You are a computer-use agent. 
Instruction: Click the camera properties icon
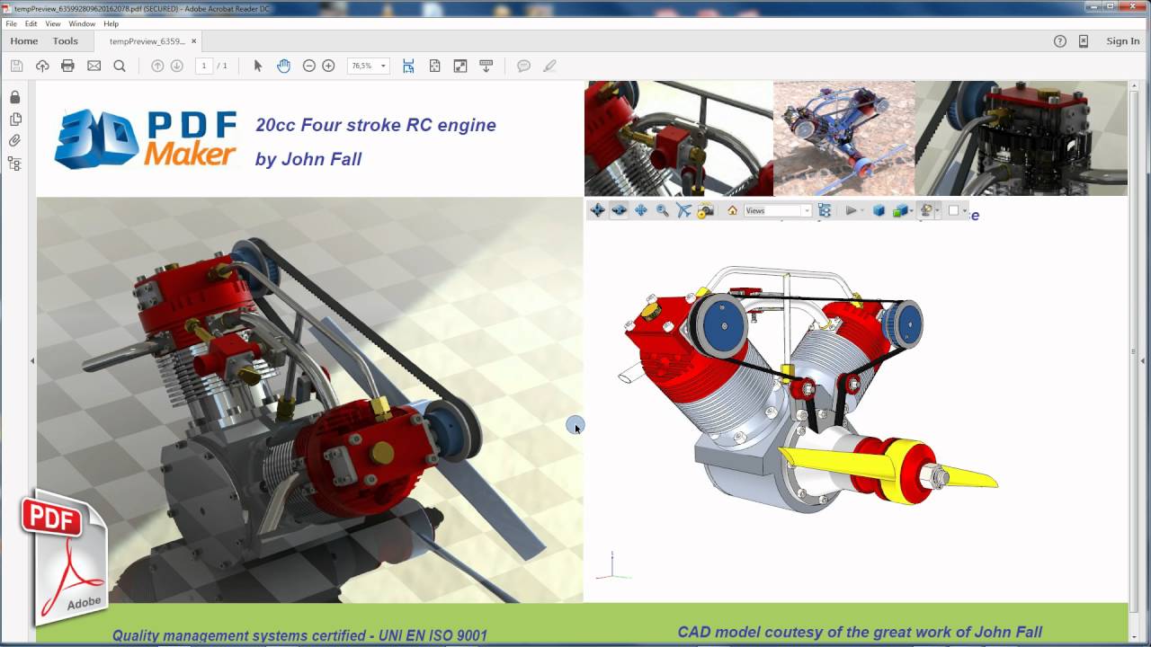point(706,210)
